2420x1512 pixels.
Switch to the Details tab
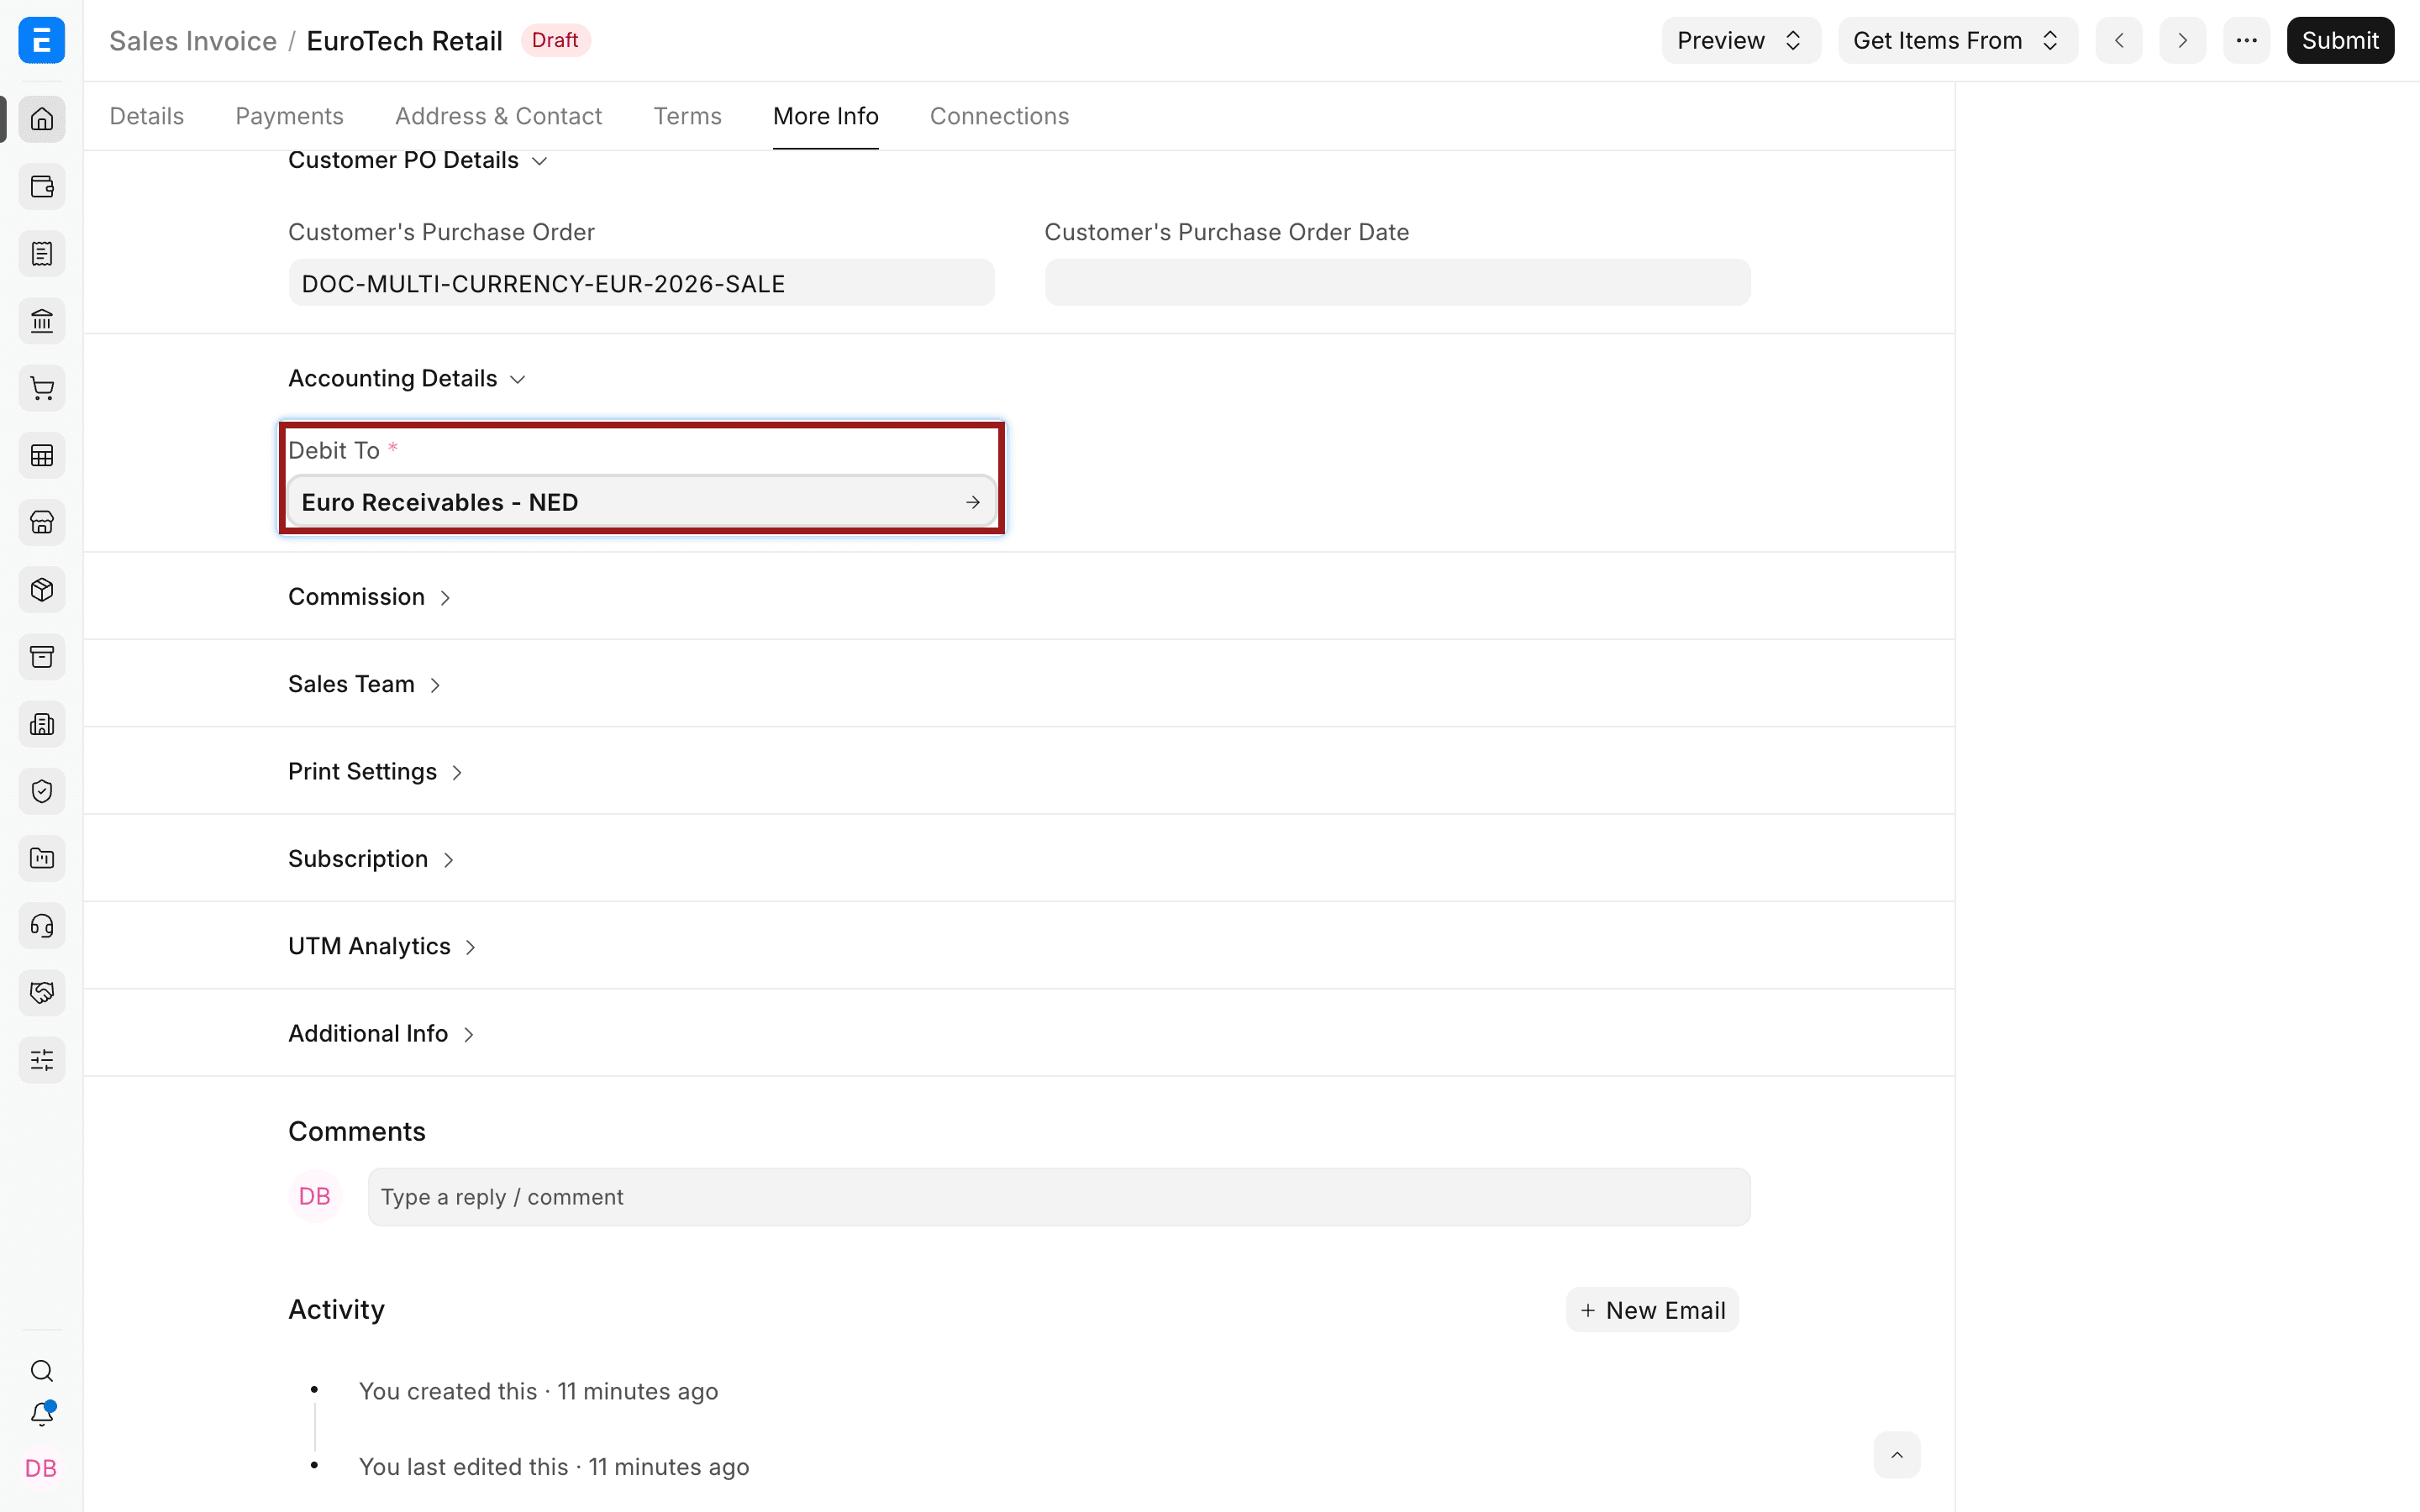[147, 116]
